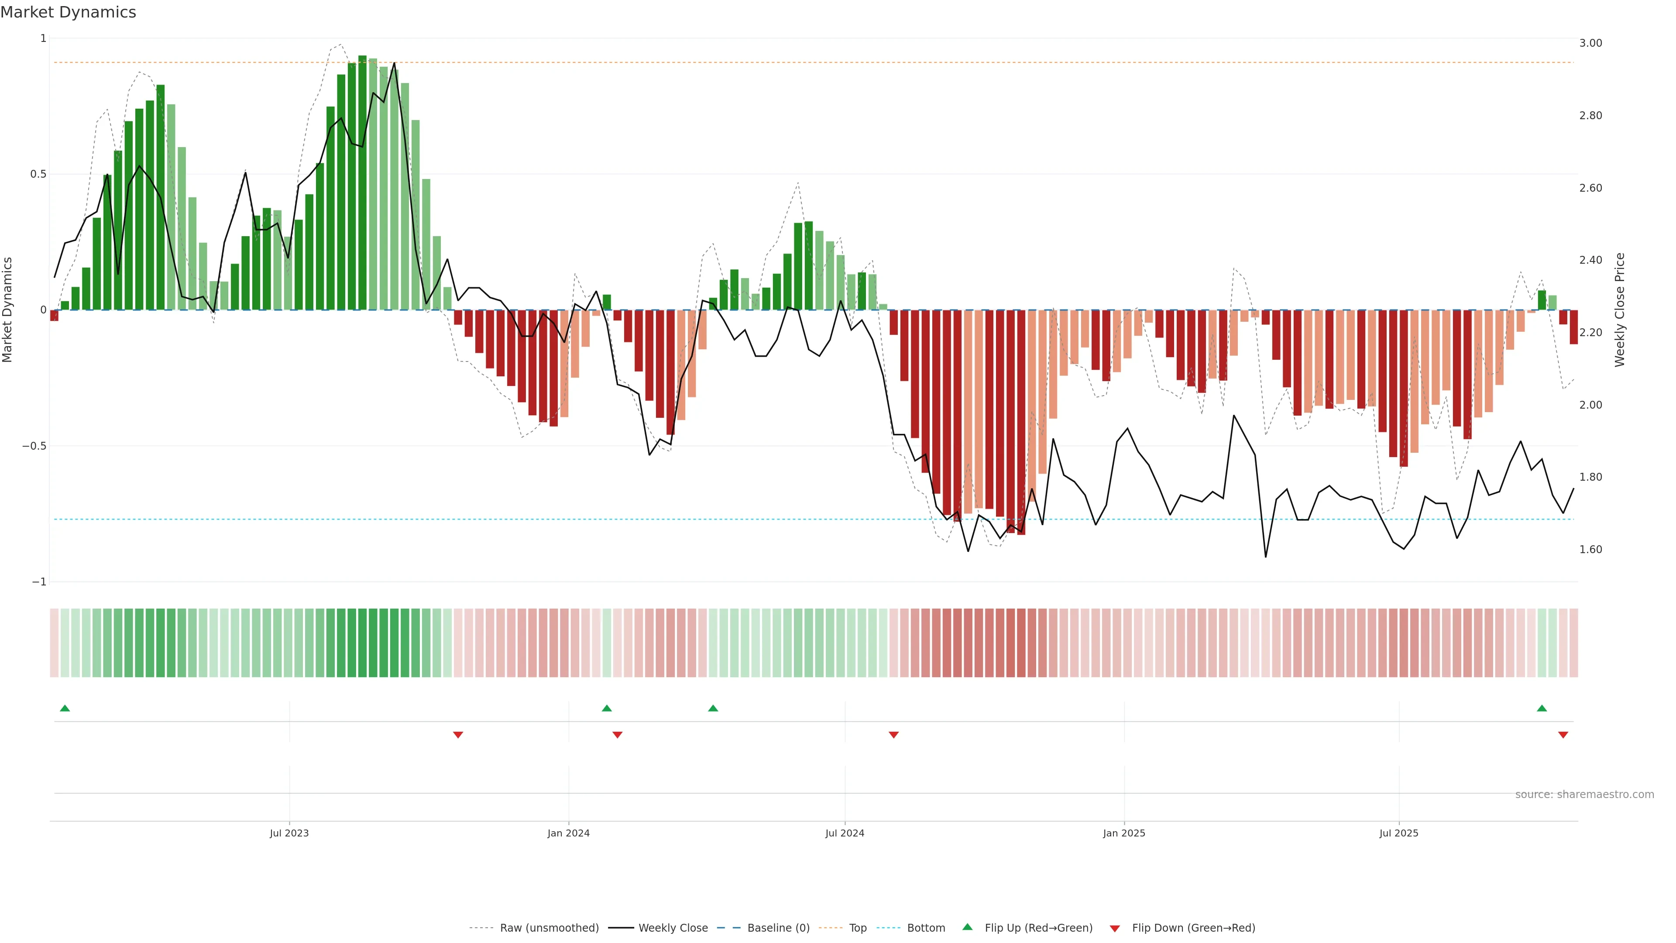This screenshot has height=943, width=1676.
Task: Click the first green Flip Up triangle marker
Action: coord(65,708)
